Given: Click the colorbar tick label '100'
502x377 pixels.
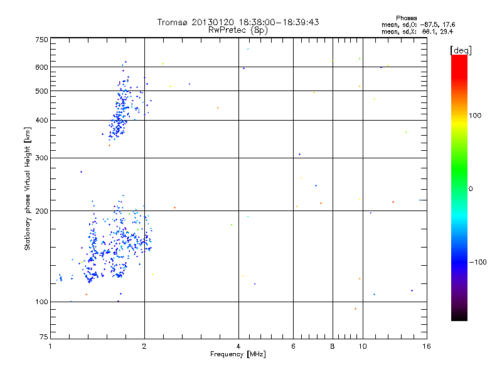Looking at the screenshot, I should tap(475, 116).
